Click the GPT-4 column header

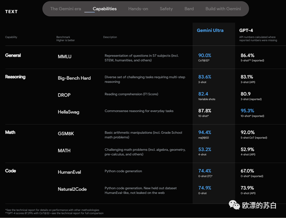246,30
